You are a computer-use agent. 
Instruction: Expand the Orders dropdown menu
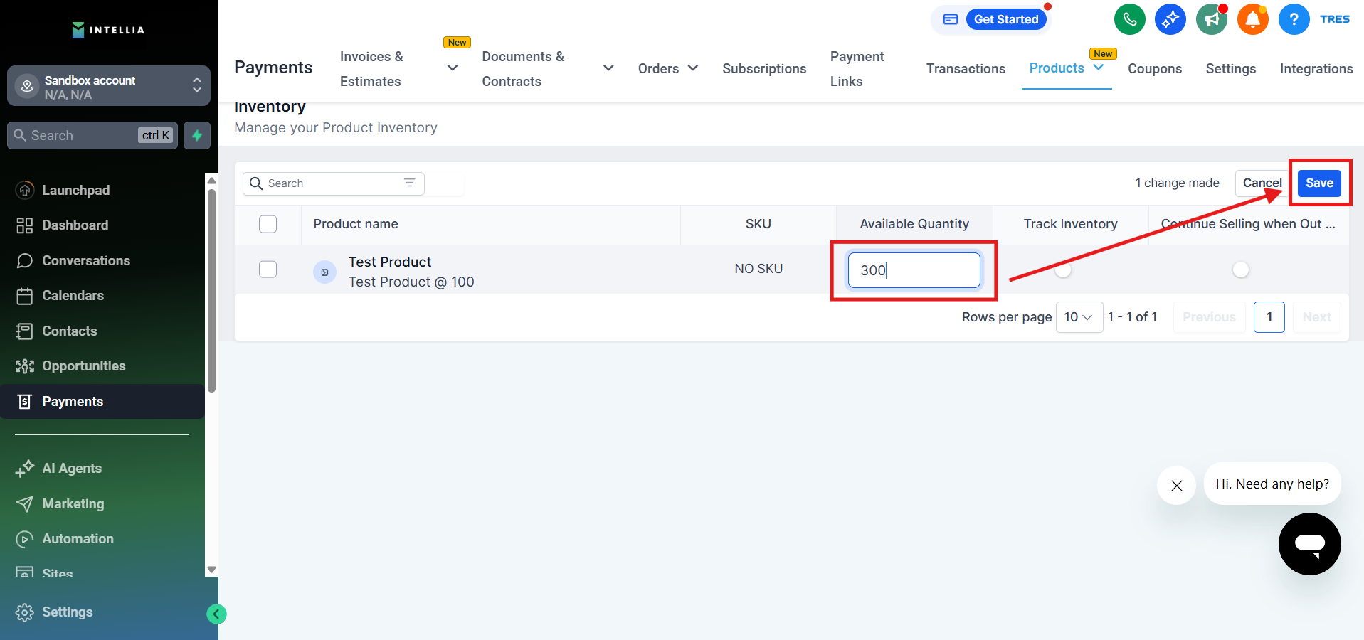tap(667, 68)
